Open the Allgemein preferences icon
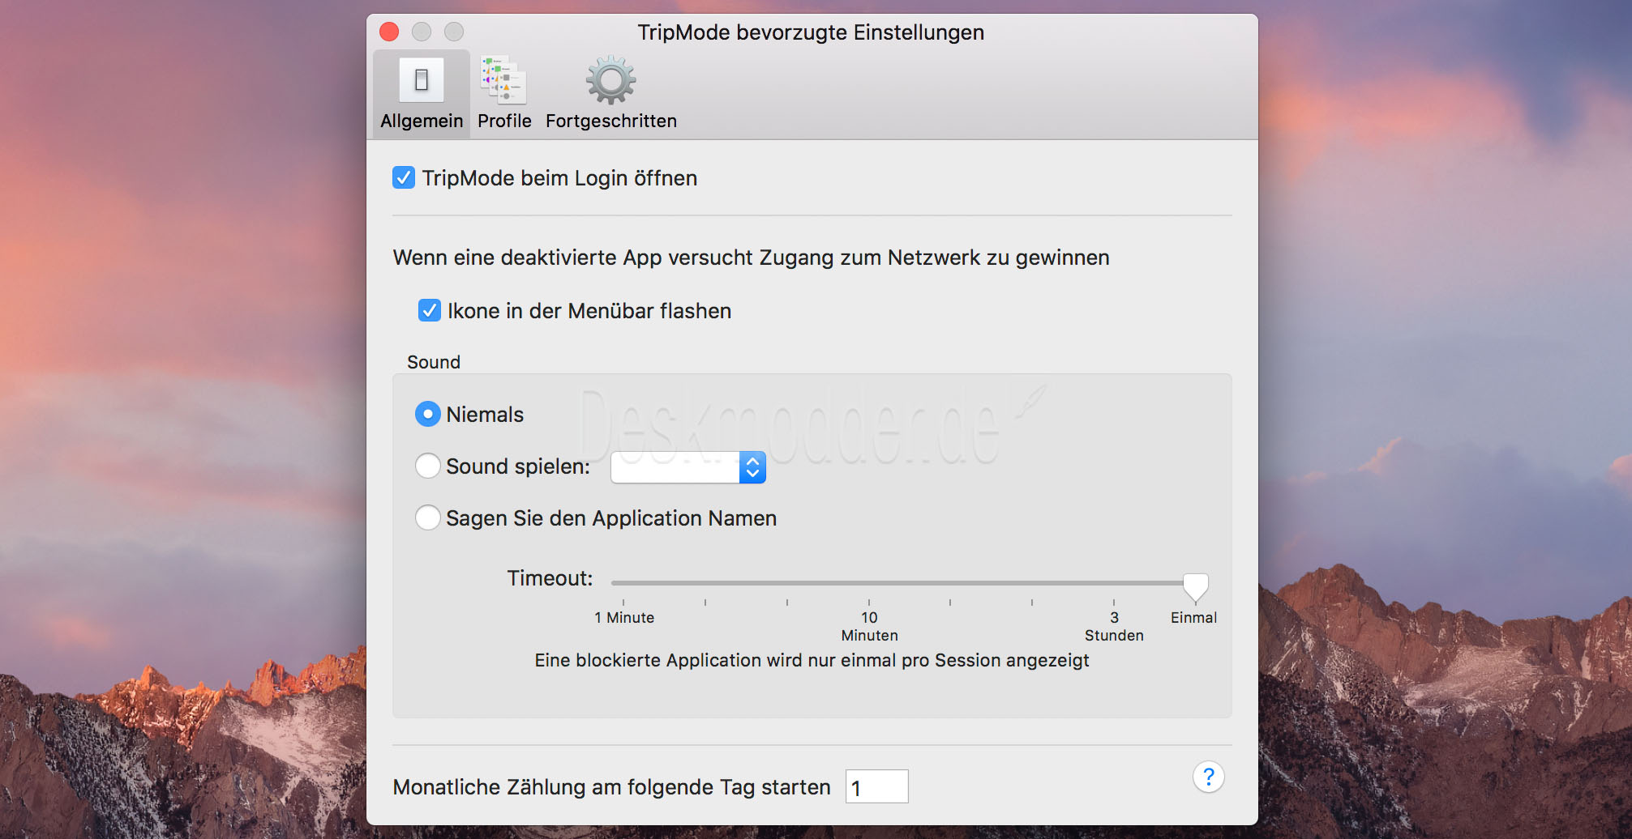The width and height of the screenshot is (1632, 839). tap(422, 79)
